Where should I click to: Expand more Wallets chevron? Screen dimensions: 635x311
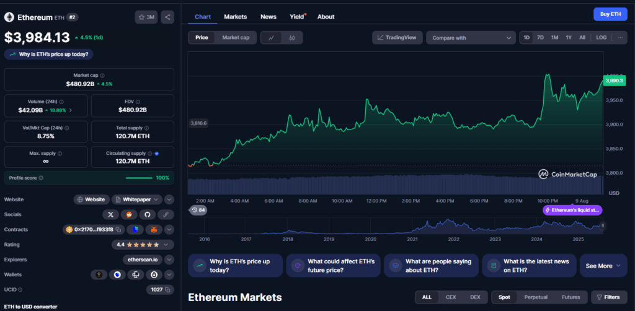(169, 275)
